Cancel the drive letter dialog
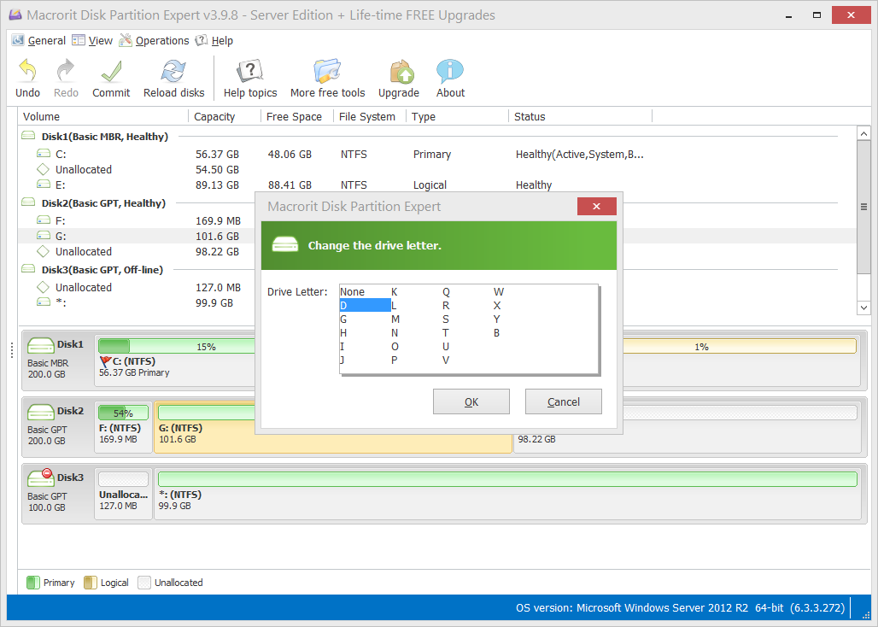 [x=563, y=401]
